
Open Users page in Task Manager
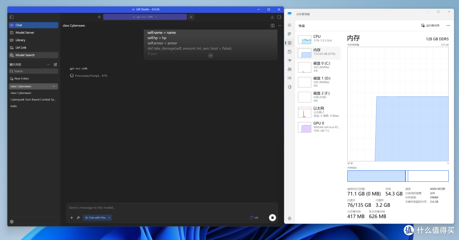coord(289,69)
